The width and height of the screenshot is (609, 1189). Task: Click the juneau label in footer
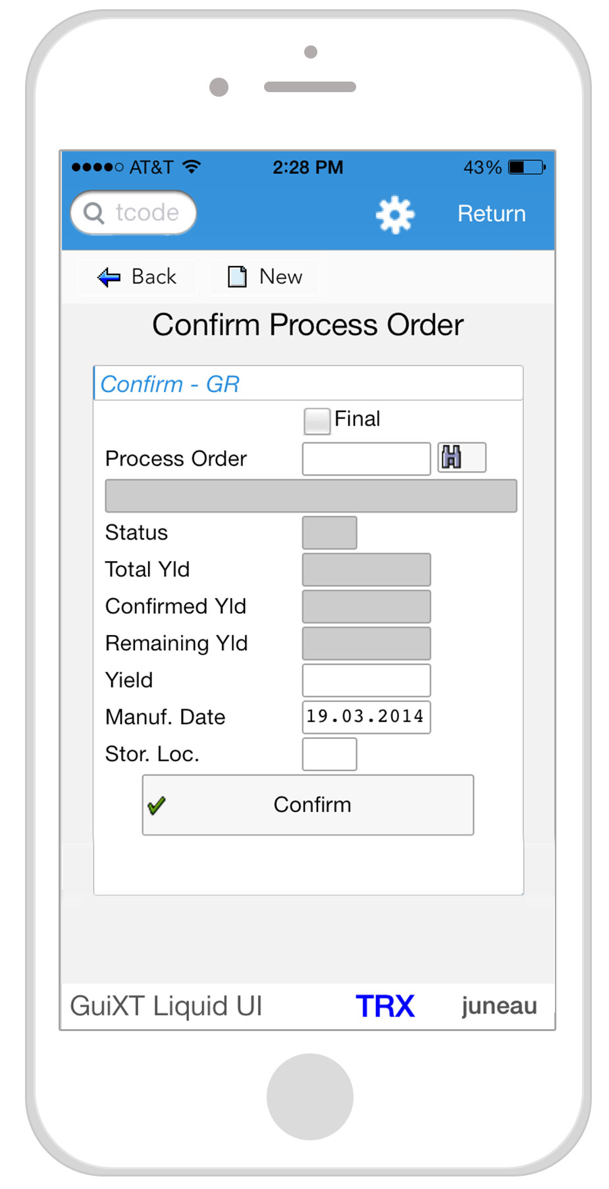(499, 1006)
